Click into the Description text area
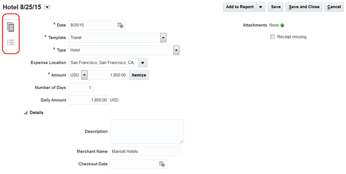Viewport: 346px width, 174px height. [147, 131]
